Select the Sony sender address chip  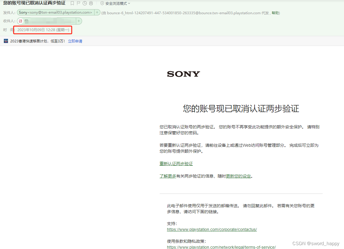55,12
